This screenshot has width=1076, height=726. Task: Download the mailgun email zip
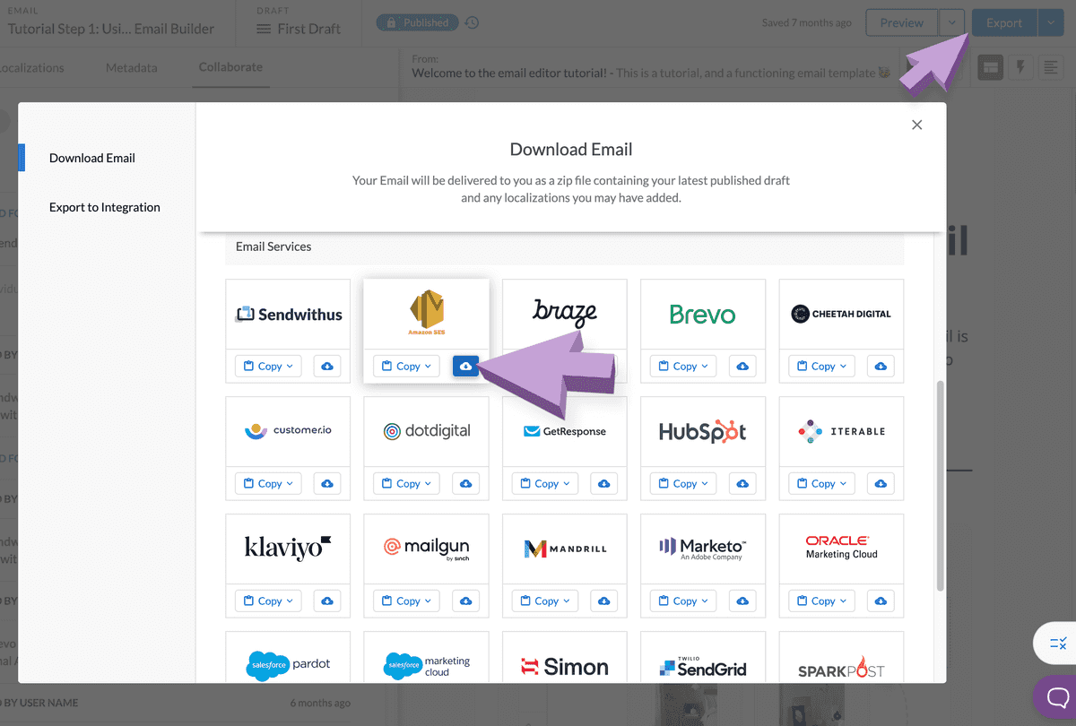coord(465,601)
